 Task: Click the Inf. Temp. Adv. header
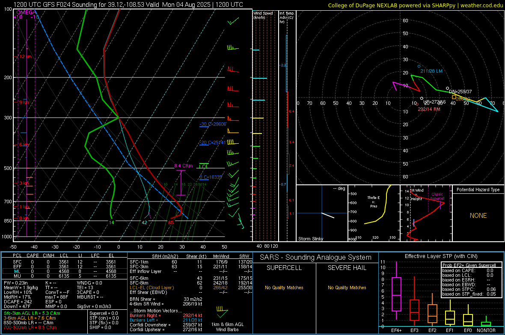tap(287, 18)
